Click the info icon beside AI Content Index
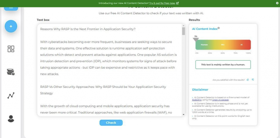The height and width of the screenshot is (138, 280). click(219, 28)
